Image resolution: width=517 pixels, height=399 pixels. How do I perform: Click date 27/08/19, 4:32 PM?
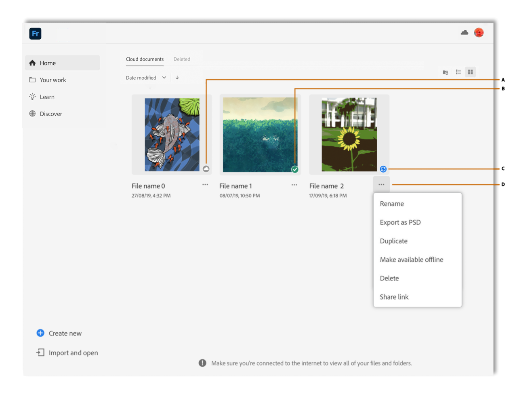click(151, 196)
